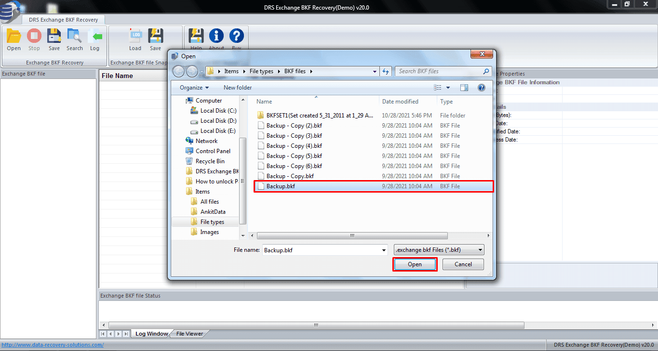Refresh the BKF files folder view
The image size is (658, 351).
click(x=386, y=71)
